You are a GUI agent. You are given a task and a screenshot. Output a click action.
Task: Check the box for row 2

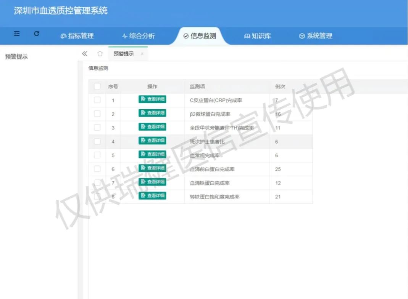click(97, 114)
